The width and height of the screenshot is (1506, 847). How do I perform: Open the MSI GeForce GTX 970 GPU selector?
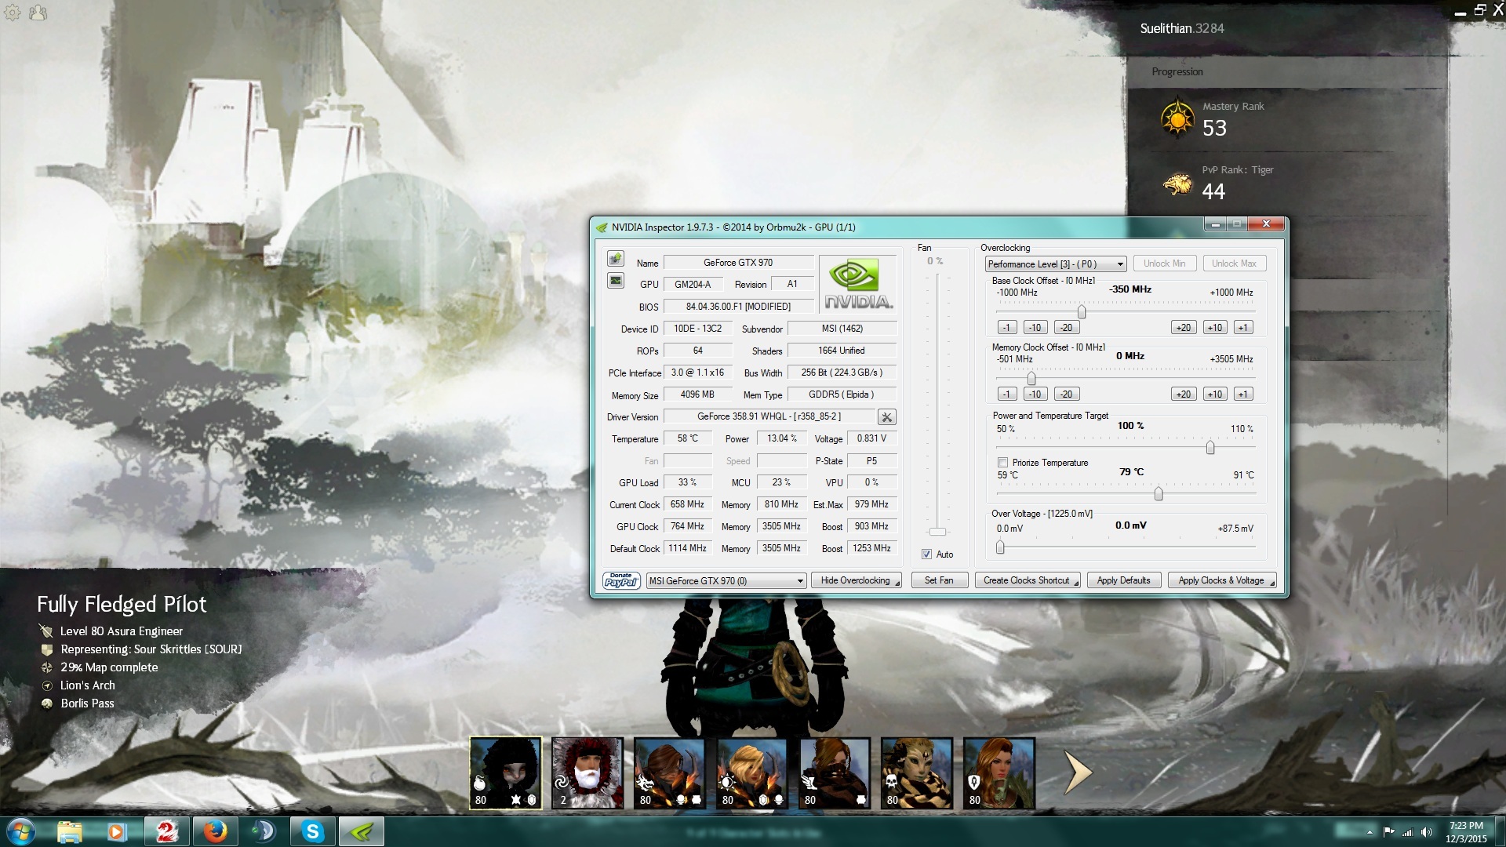tap(726, 580)
